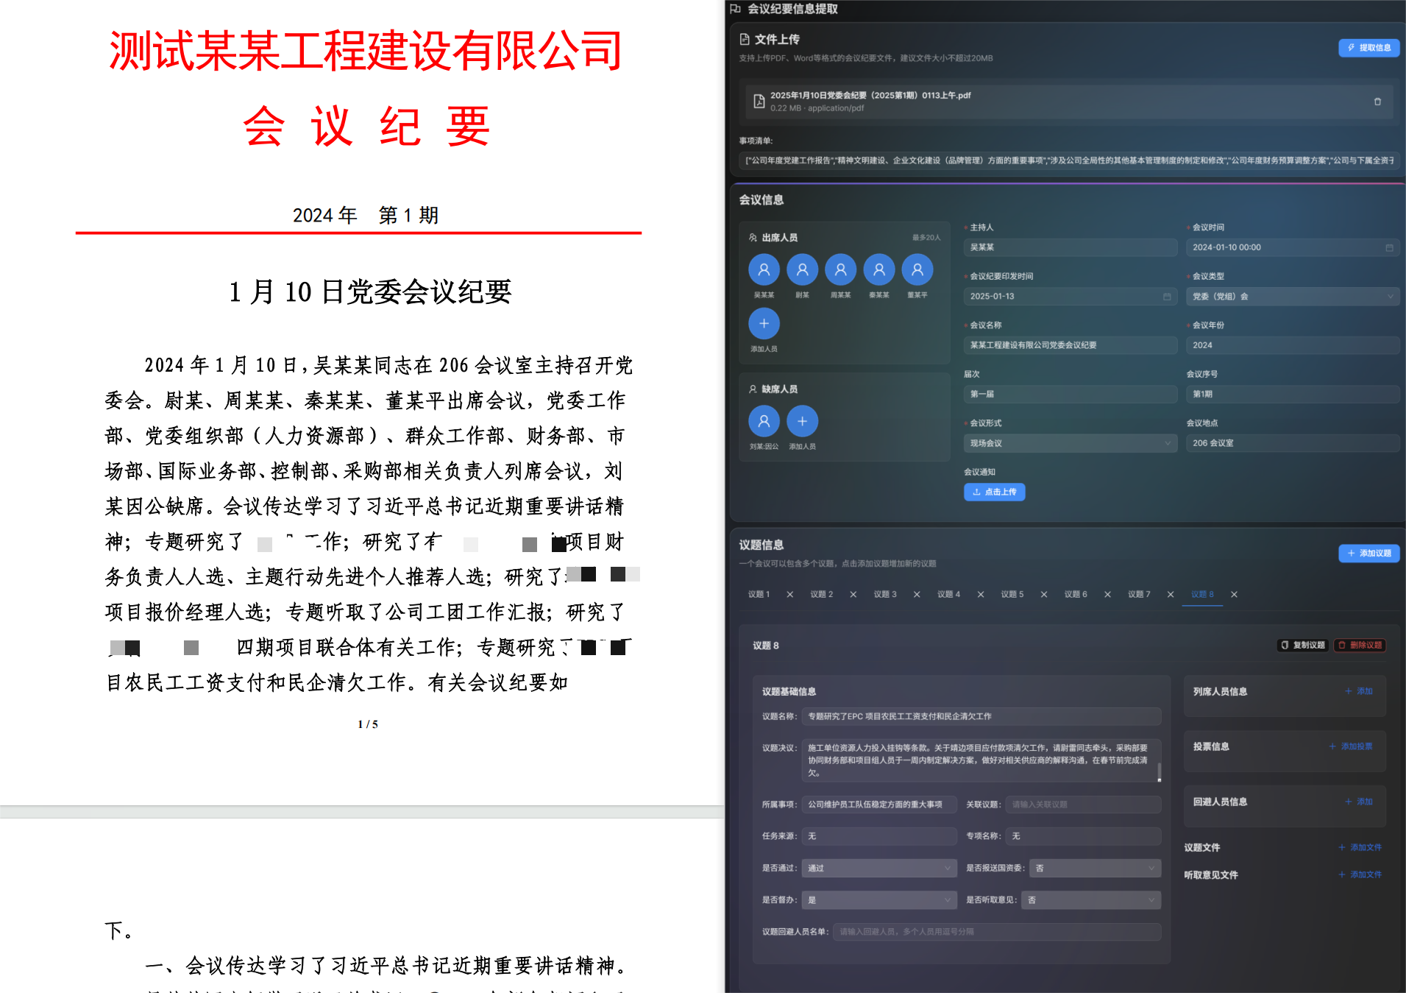Select the 议题 5 tab
This screenshot has width=1406, height=993.
[1012, 595]
